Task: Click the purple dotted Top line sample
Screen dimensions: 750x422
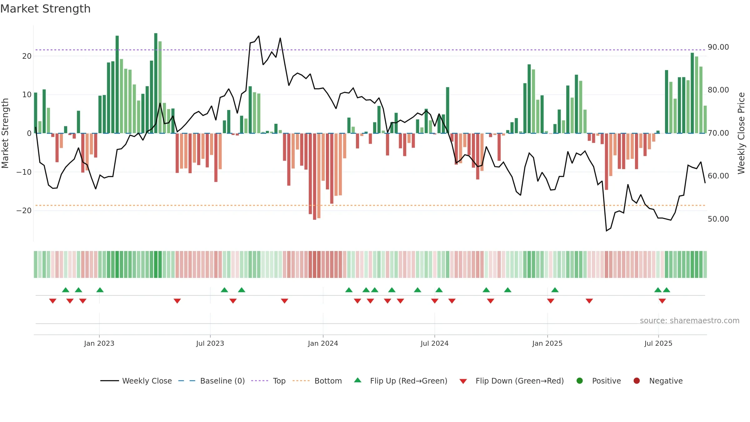Action: point(260,381)
